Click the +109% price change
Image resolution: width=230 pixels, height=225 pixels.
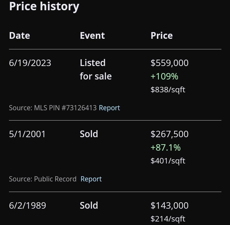pos(165,76)
